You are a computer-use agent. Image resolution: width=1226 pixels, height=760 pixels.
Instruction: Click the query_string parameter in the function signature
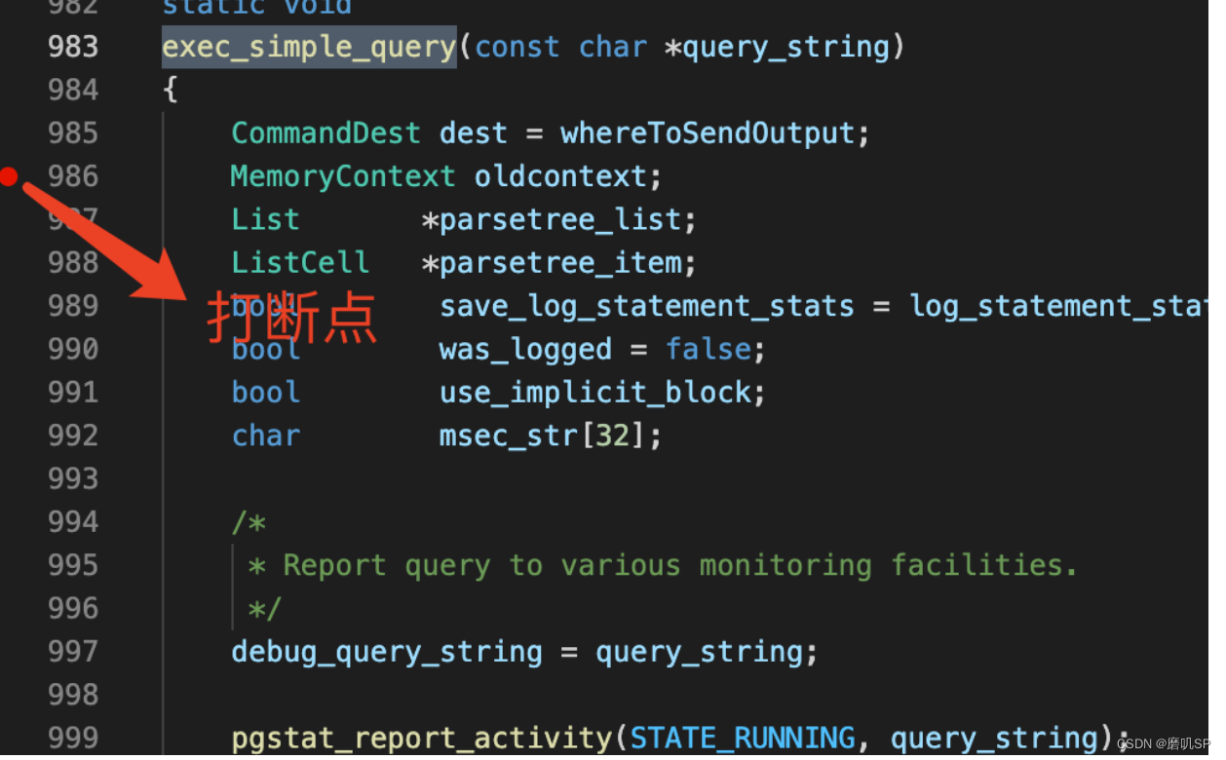(x=785, y=47)
